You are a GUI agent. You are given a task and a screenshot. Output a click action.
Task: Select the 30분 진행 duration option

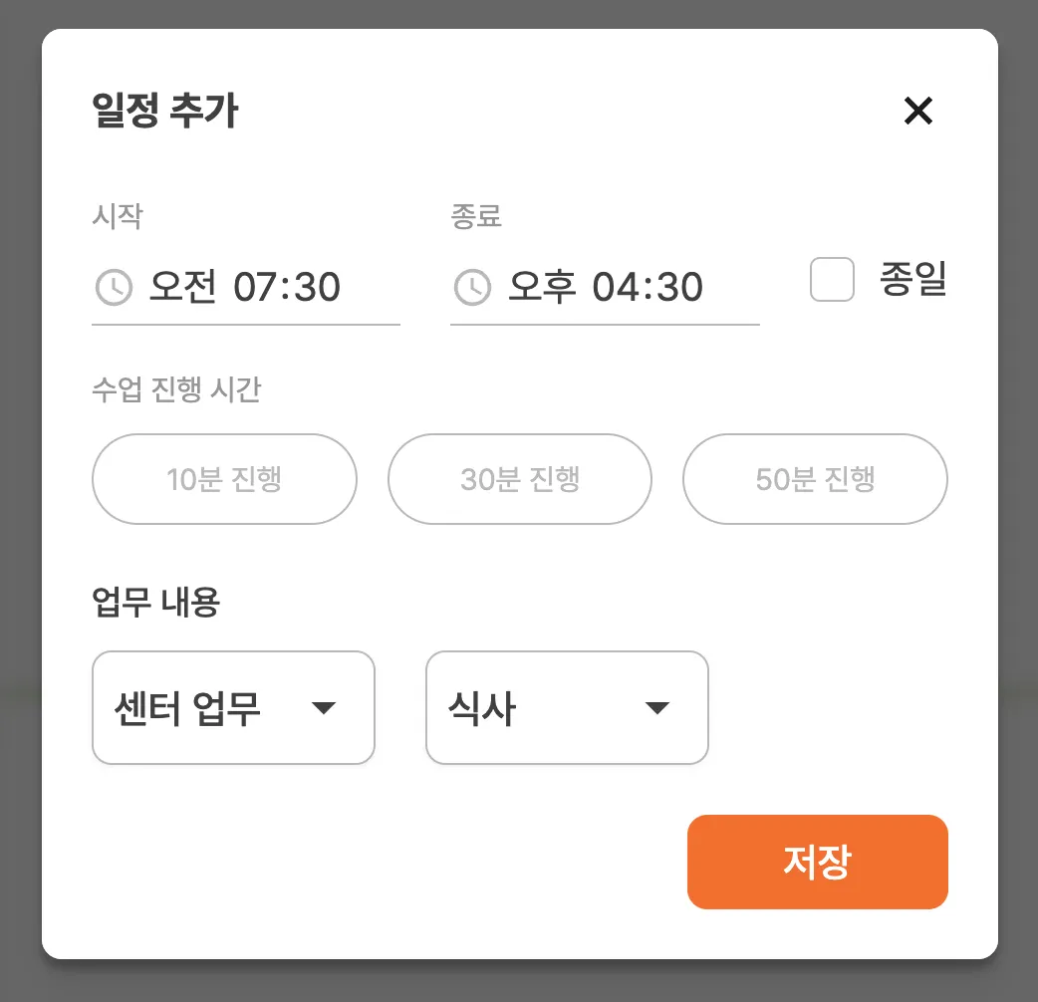pyautogui.click(x=519, y=479)
